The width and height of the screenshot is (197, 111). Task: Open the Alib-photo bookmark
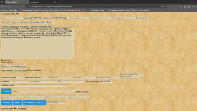(x=69, y=10)
